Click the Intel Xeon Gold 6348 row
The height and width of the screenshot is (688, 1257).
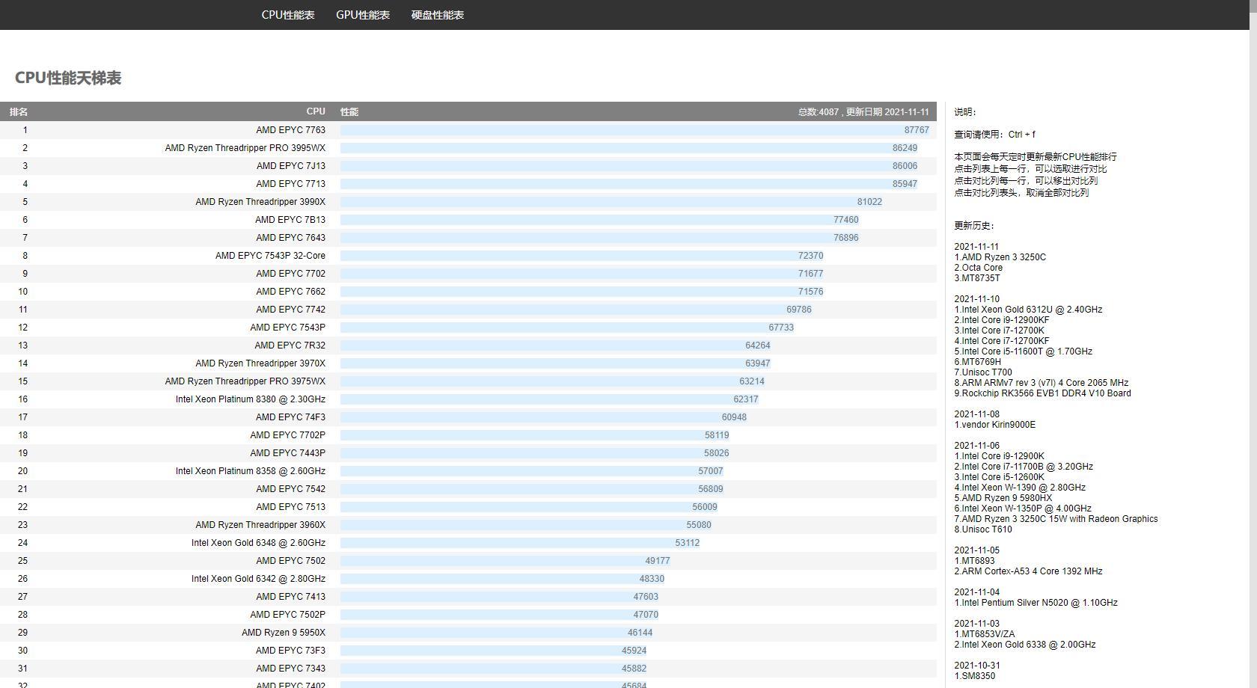pyautogui.click(x=258, y=543)
